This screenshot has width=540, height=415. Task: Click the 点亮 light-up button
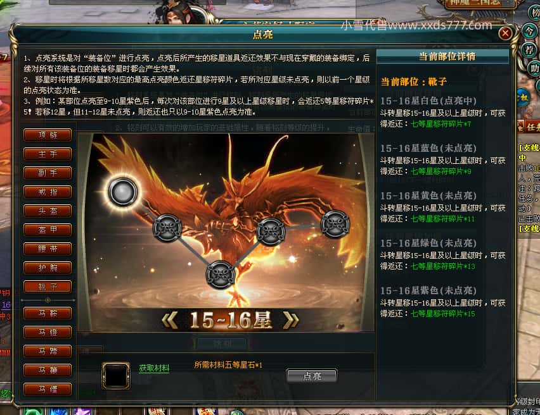coord(312,376)
